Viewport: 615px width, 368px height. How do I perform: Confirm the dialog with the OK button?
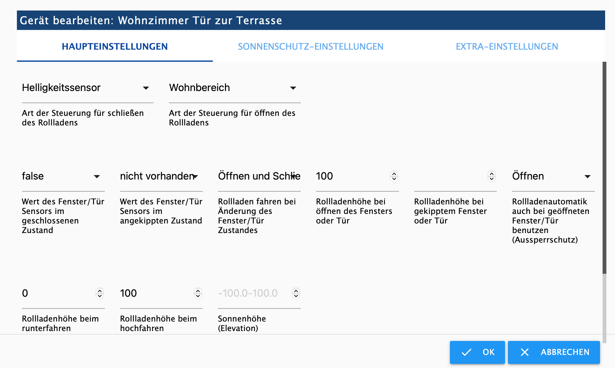pos(477,352)
